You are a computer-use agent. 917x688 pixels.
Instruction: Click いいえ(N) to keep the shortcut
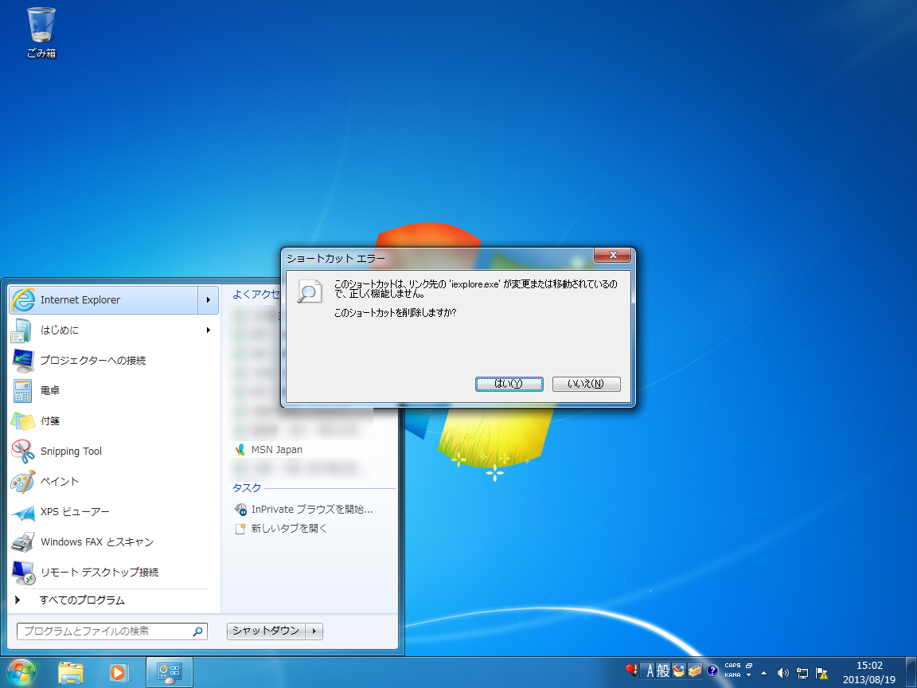(x=586, y=384)
